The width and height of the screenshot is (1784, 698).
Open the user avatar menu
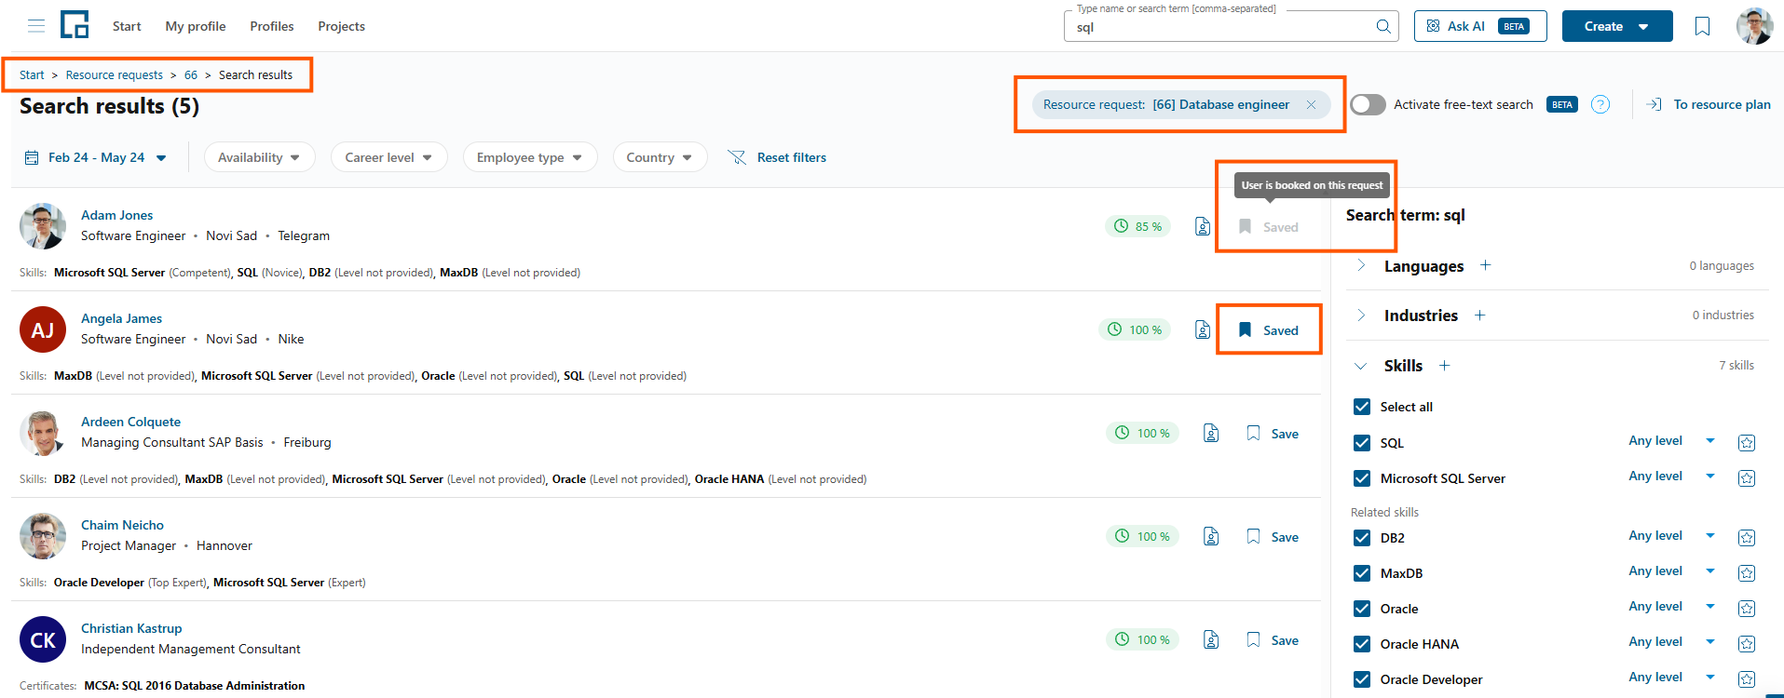click(1754, 26)
